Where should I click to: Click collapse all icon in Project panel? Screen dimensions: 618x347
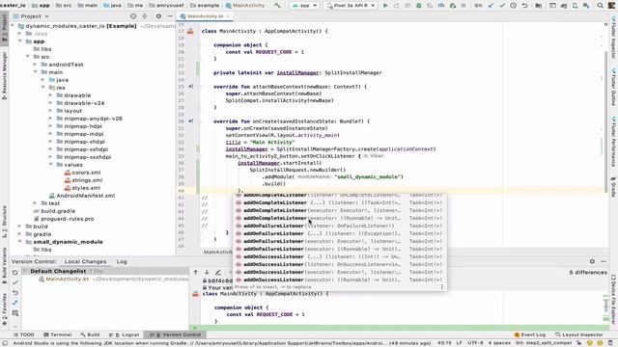145,16
